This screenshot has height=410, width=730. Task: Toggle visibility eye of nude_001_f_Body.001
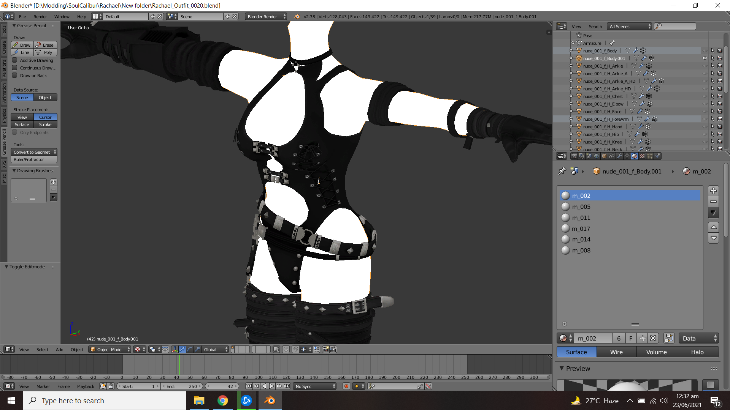[x=705, y=58]
